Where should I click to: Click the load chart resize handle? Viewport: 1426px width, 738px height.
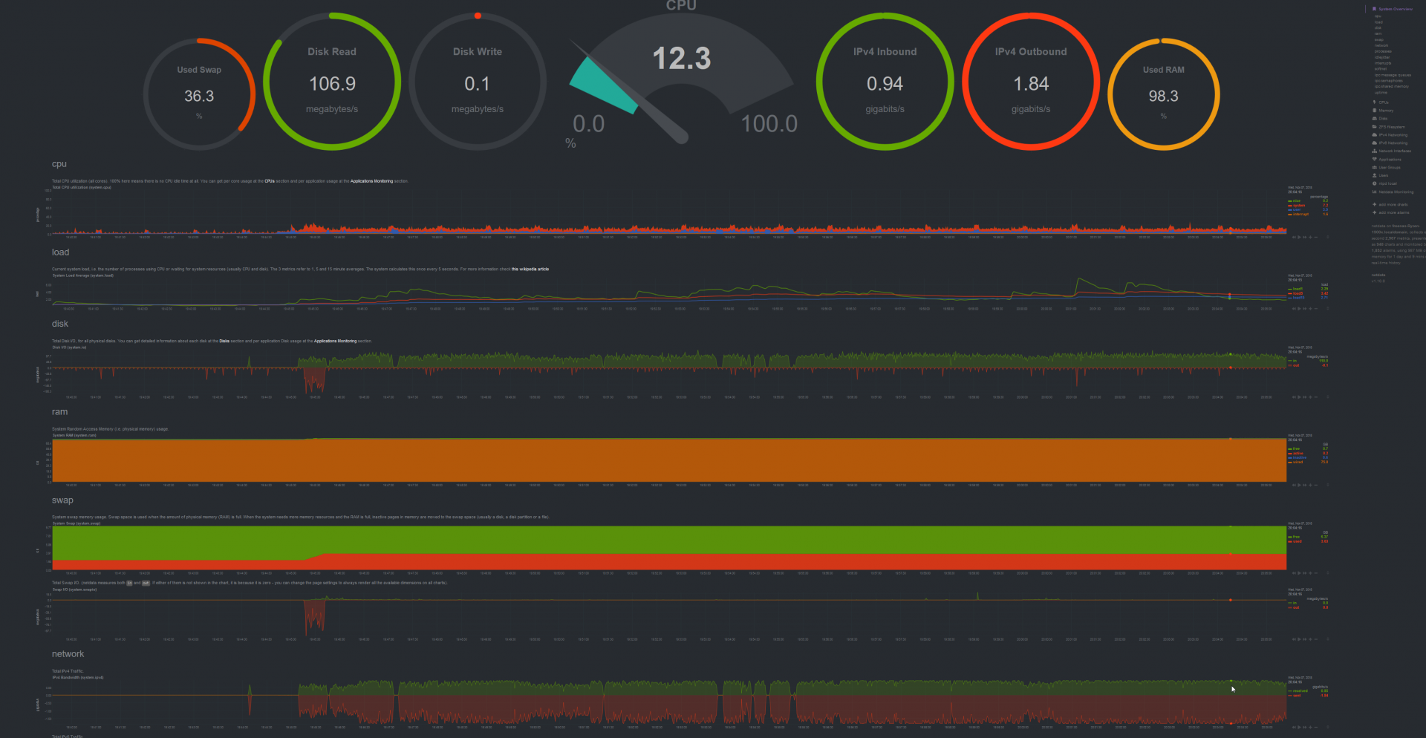(x=1328, y=308)
